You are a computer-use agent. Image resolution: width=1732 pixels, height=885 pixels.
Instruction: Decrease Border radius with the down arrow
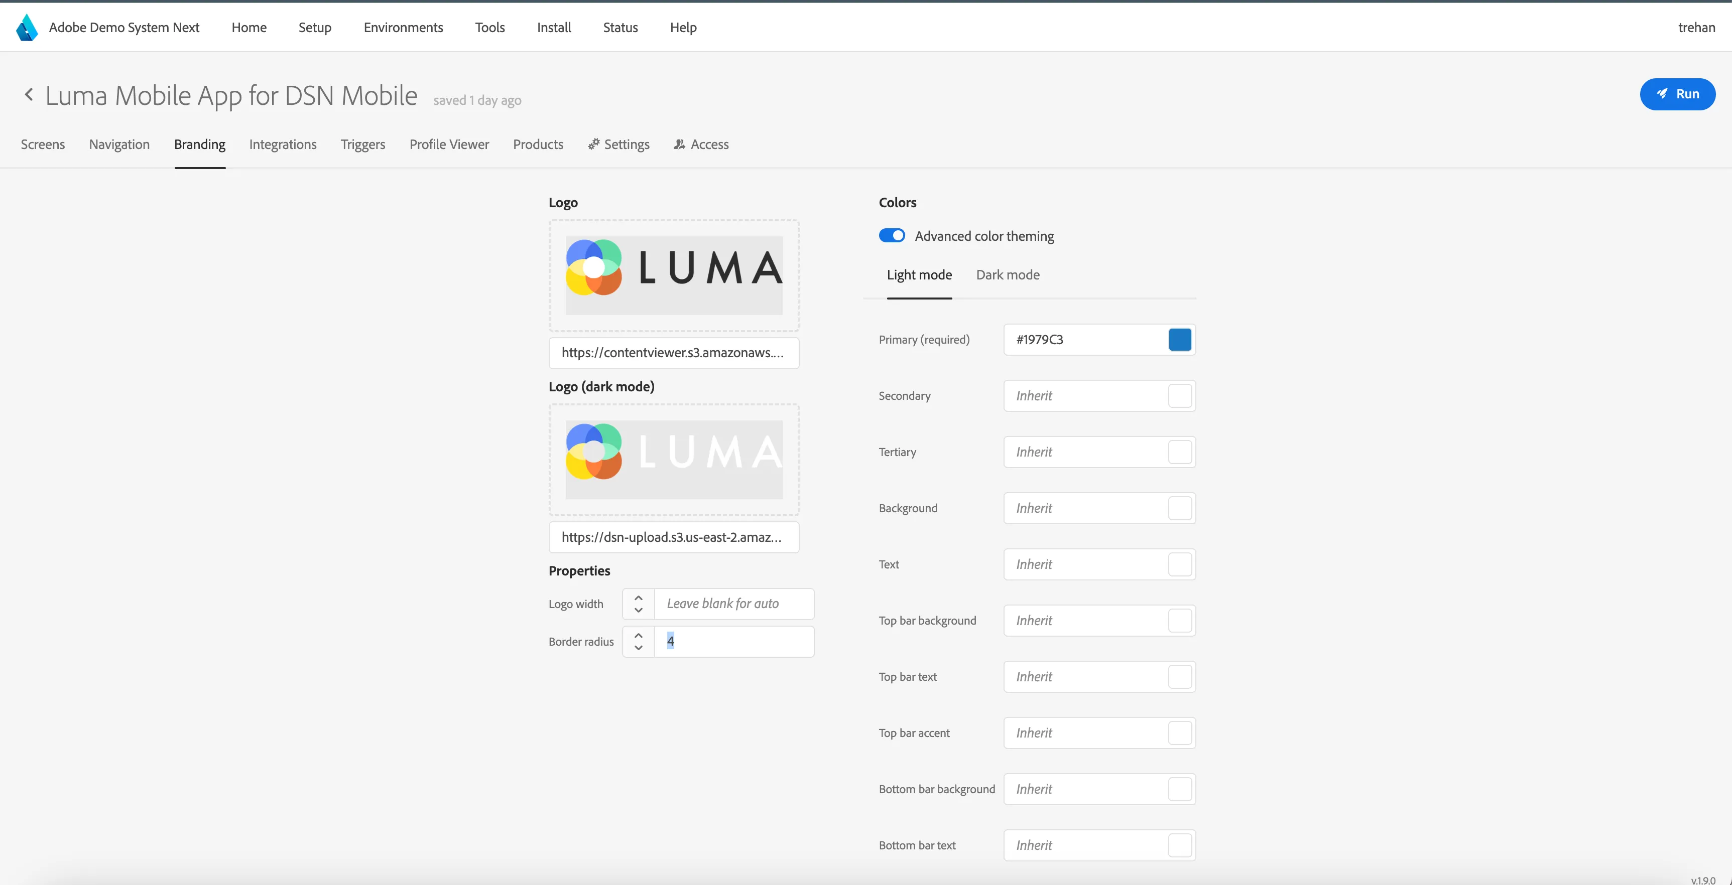tap(638, 648)
